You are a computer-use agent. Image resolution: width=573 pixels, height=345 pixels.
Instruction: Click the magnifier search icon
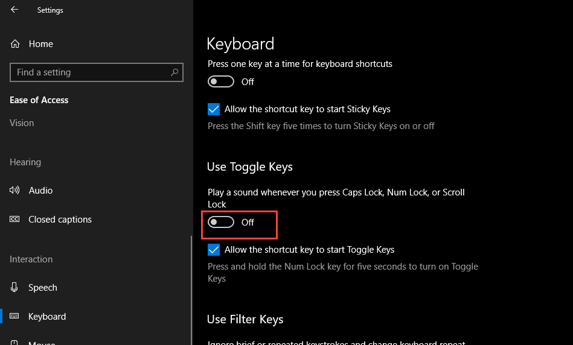174,72
